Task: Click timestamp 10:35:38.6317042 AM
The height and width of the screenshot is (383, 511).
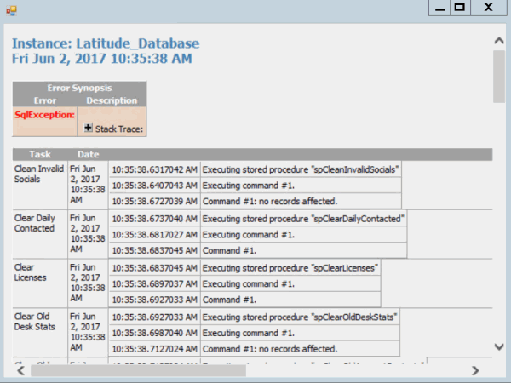Action: point(154,169)
